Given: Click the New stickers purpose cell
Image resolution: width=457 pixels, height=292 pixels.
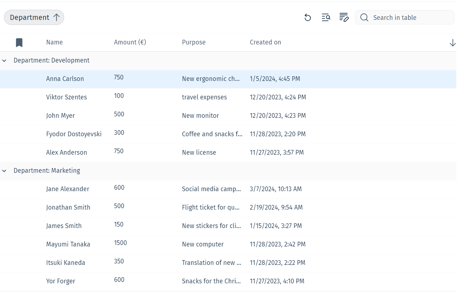Looking at the screenshot, I should point(211,226).
